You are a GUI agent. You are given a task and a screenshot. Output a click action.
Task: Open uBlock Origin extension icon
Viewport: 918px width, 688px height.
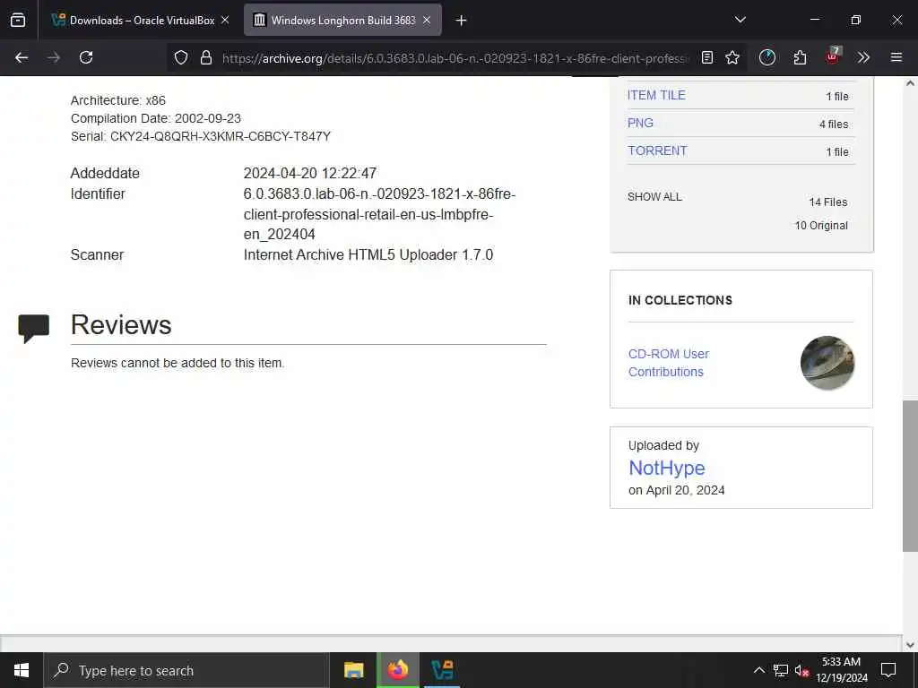click(833, 56)
